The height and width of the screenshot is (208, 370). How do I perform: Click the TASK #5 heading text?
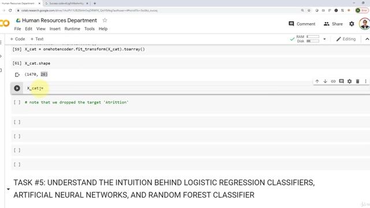[164, 189]
